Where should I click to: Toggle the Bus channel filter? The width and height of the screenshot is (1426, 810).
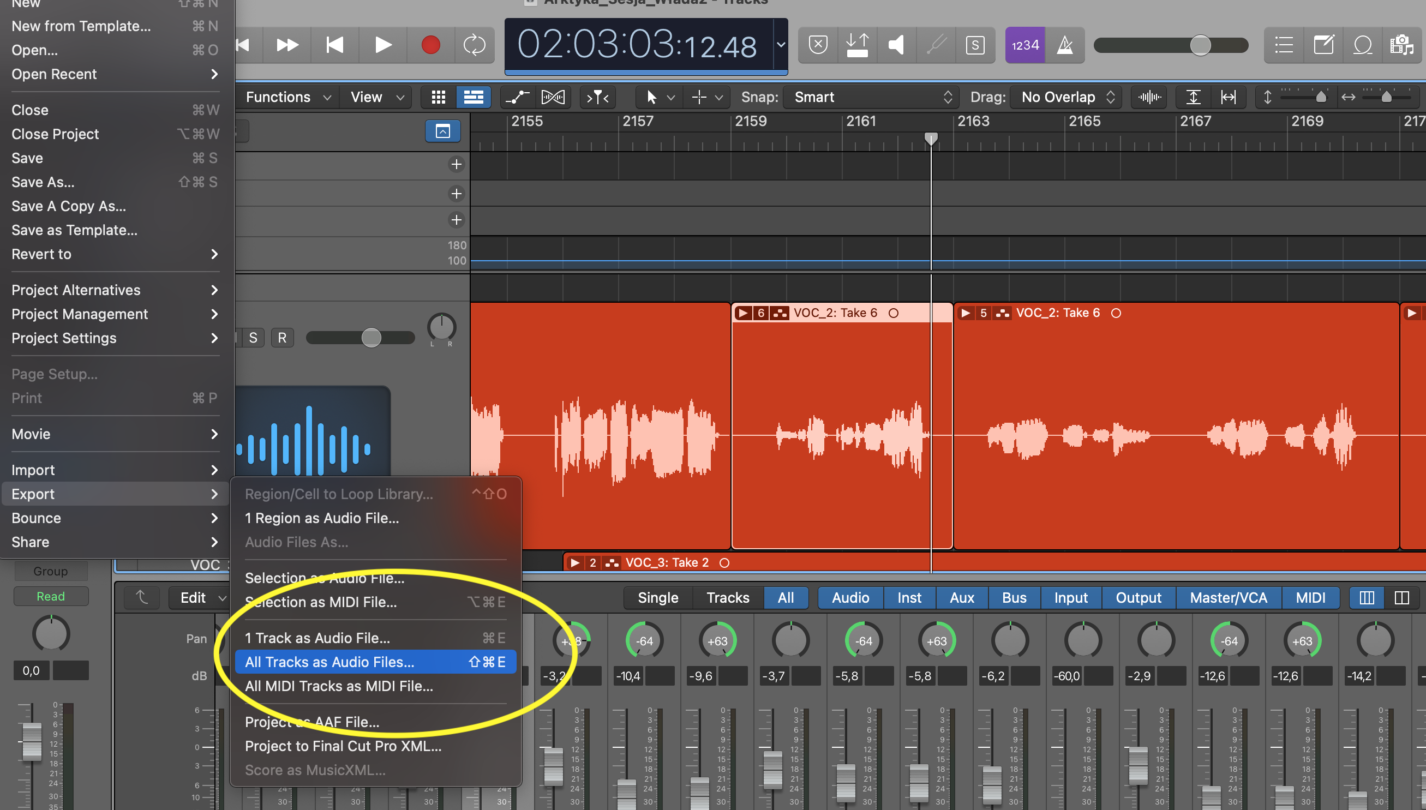[x=1014, y=597]
